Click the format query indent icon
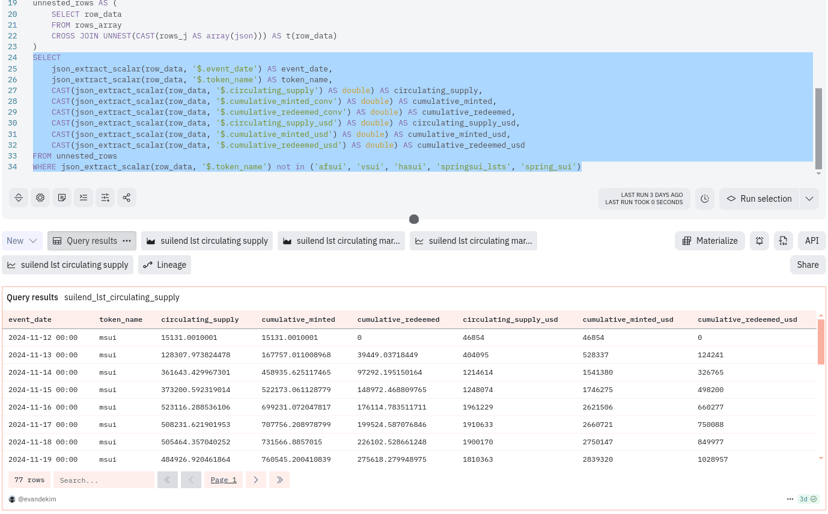This screenshot has width=828, height=514. pos(84,198)
